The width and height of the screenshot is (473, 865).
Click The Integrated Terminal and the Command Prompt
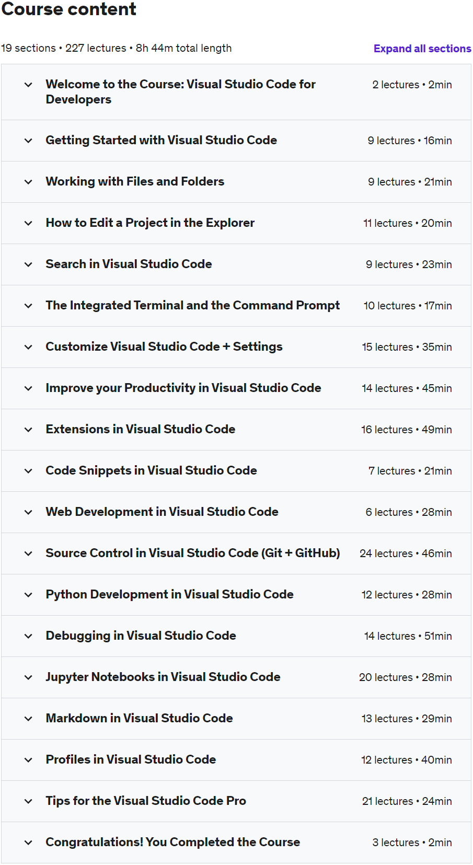[193, 305]
